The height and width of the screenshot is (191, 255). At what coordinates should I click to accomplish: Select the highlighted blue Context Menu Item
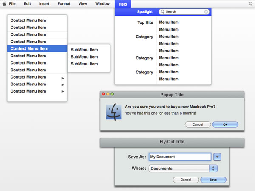pyautogui.click(x=37, y=48)
